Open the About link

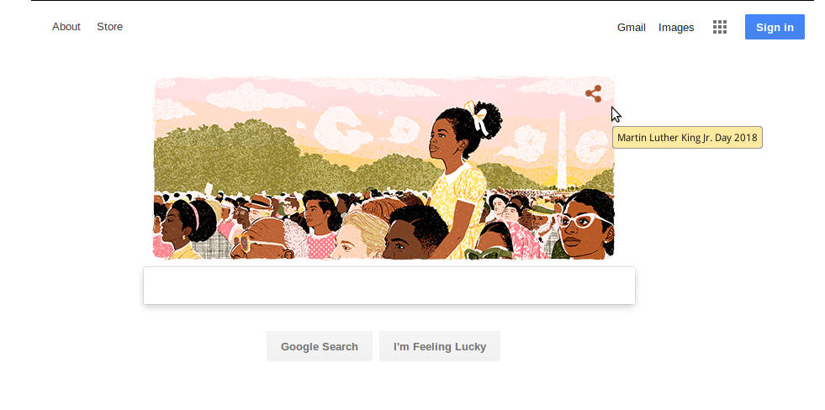pos(66,27)
